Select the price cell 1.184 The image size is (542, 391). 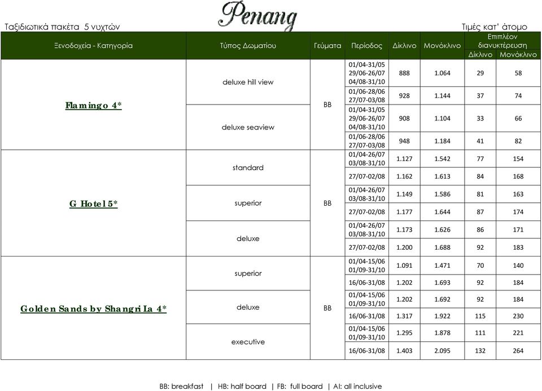[442, 141]
